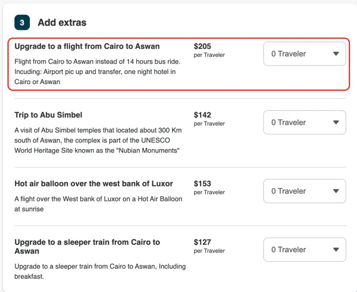Click the sleeper train from Cairo to Aswan title

(x=87, y=246)
